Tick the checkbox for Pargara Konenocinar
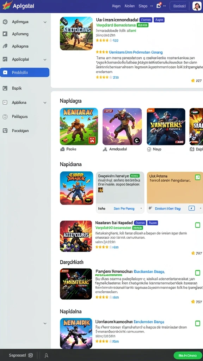This screenshot has height=361, width=203. (197, 273)
